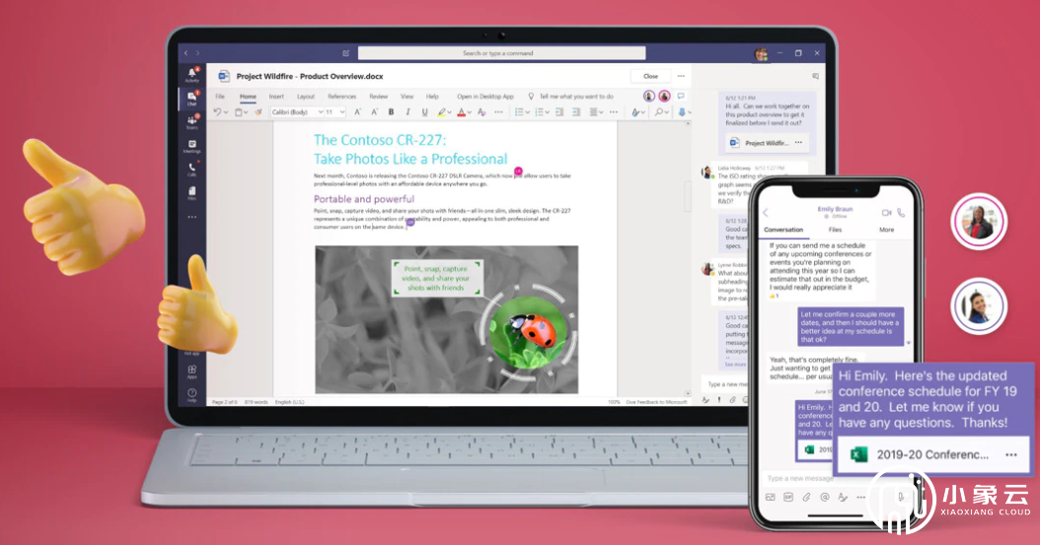The width and height of the screenshot is (1040, 545).
Task: Click the Search or type a command box
Action: click(x=501, y=53)
